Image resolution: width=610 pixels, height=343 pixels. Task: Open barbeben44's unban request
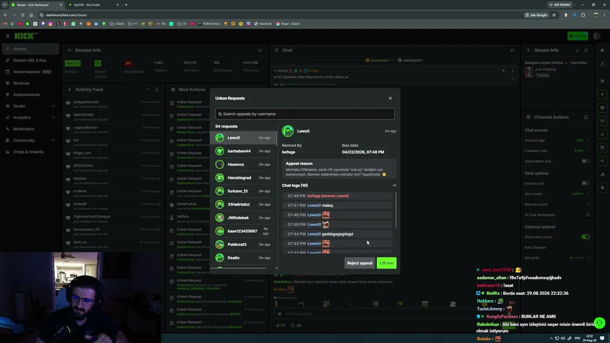(x=243, y=151)
